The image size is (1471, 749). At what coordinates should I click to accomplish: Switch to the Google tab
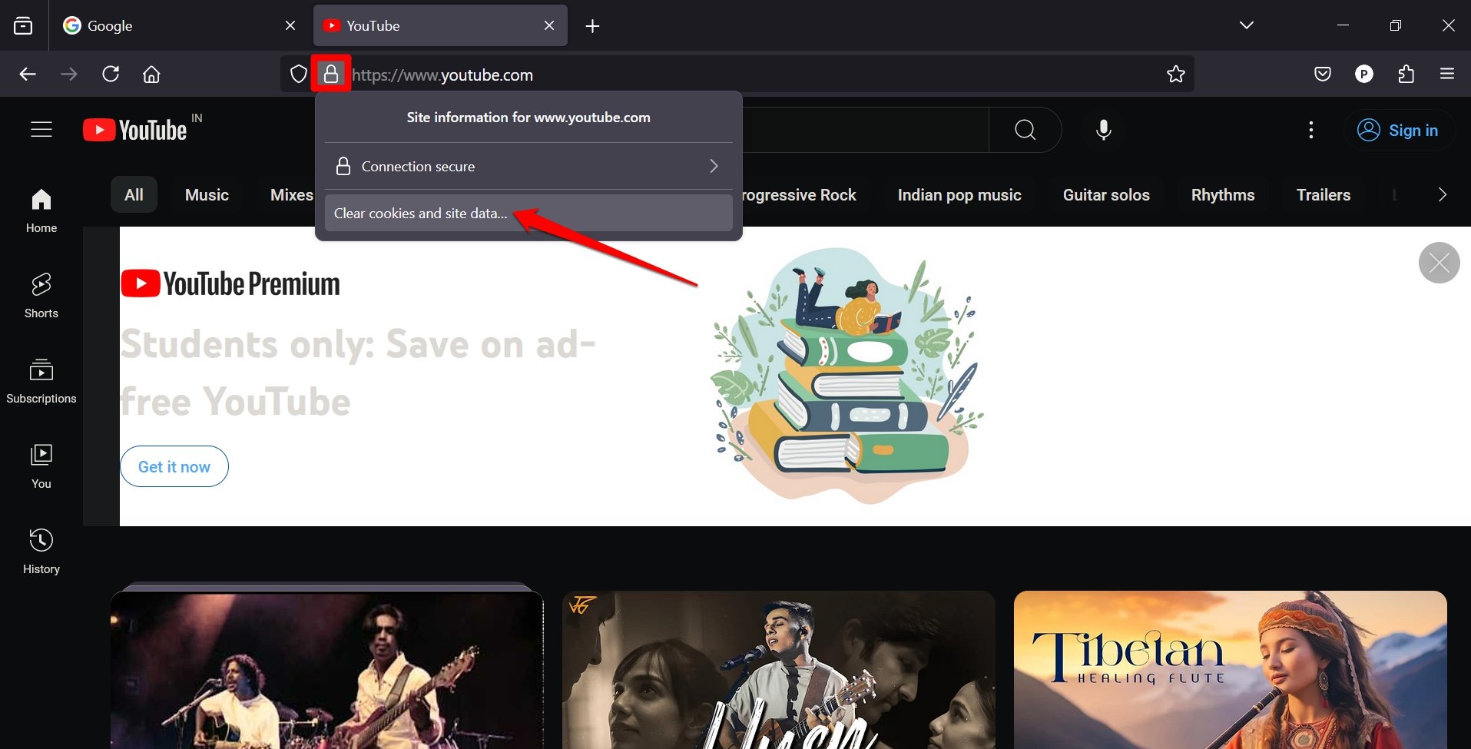(x=181, y=25)
